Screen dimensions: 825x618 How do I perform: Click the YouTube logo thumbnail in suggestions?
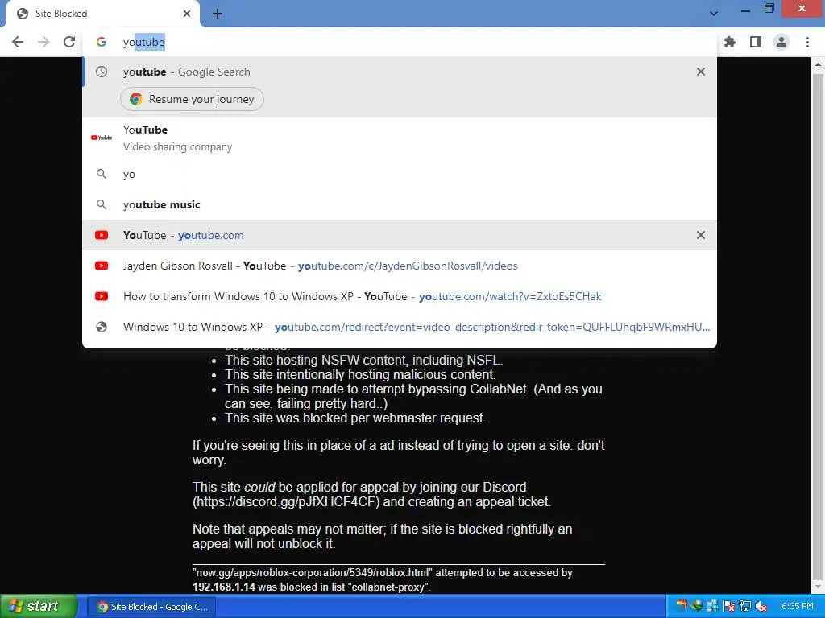tap(102, 138)
